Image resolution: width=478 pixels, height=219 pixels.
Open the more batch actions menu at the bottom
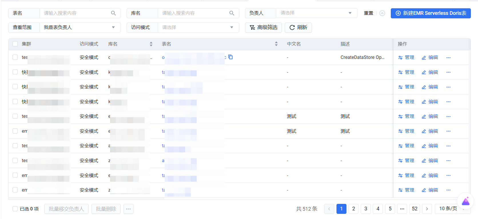(128, 209)
